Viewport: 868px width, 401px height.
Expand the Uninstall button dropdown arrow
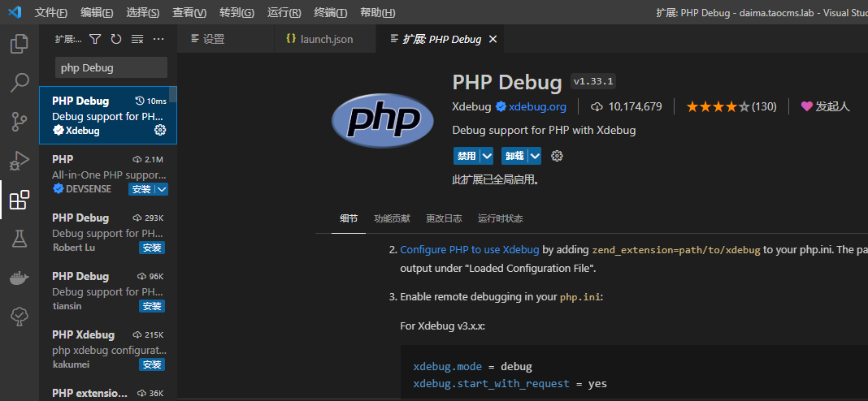pyautogui.click(x=535, y=156)
